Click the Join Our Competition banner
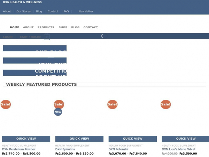 coord(35,60)
